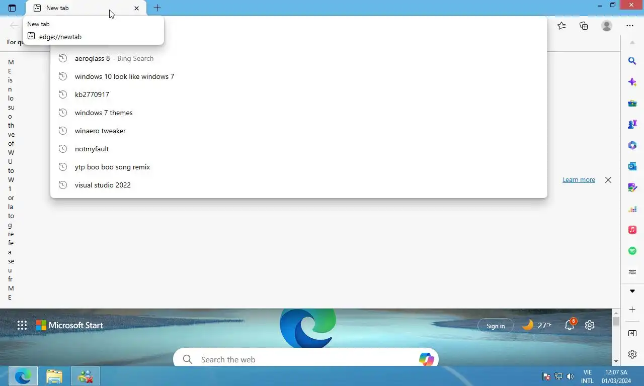Open the Deezer equalizer sidebar icon
This screenshot has height=386, width=644.
click(632, 209)
